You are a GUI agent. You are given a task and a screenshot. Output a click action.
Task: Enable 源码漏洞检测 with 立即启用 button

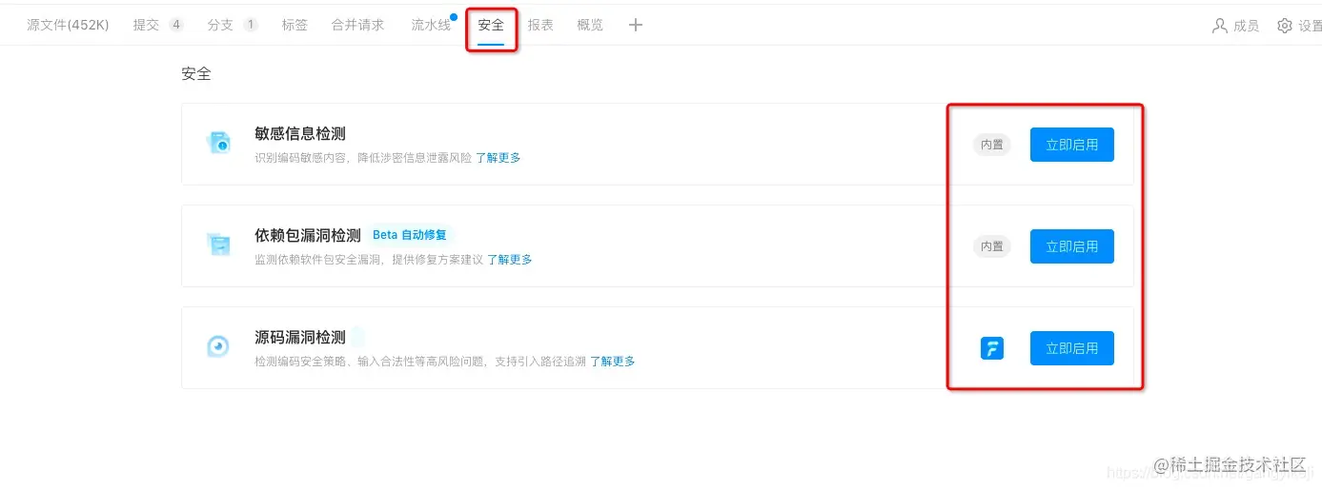tap(1072, 348)
